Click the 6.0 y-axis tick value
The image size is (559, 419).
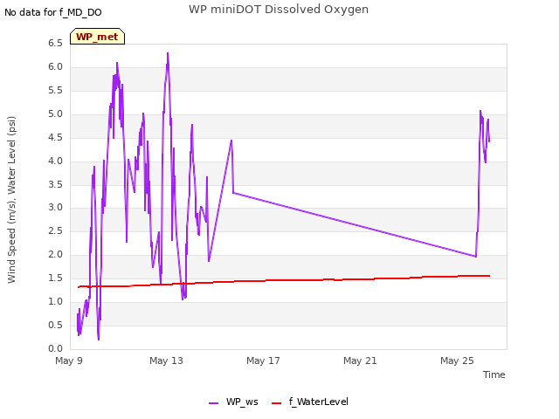pyautogui.click(x=55, y=66)
